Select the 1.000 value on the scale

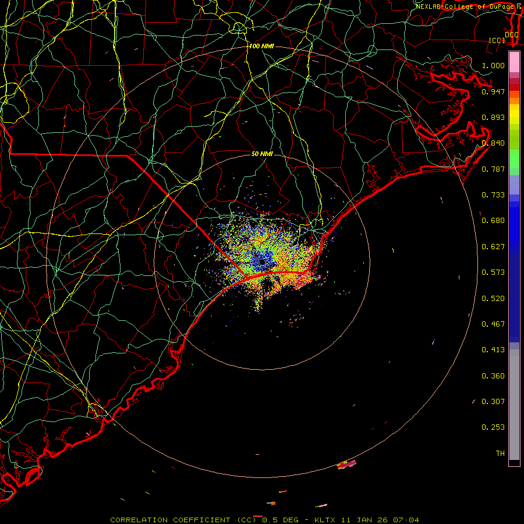coord(493,65)
